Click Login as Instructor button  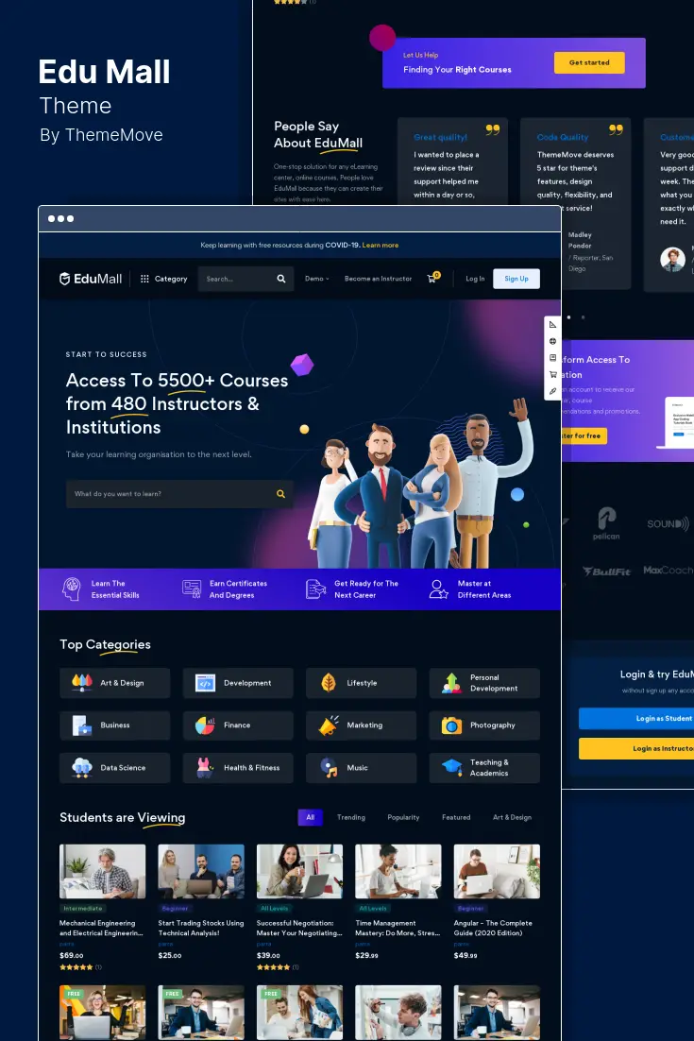[x=636, y=748]
